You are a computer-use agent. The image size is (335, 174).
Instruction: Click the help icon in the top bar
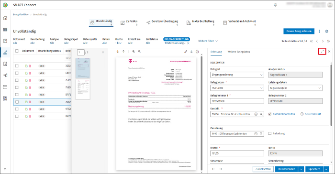[x=275, y=5]
